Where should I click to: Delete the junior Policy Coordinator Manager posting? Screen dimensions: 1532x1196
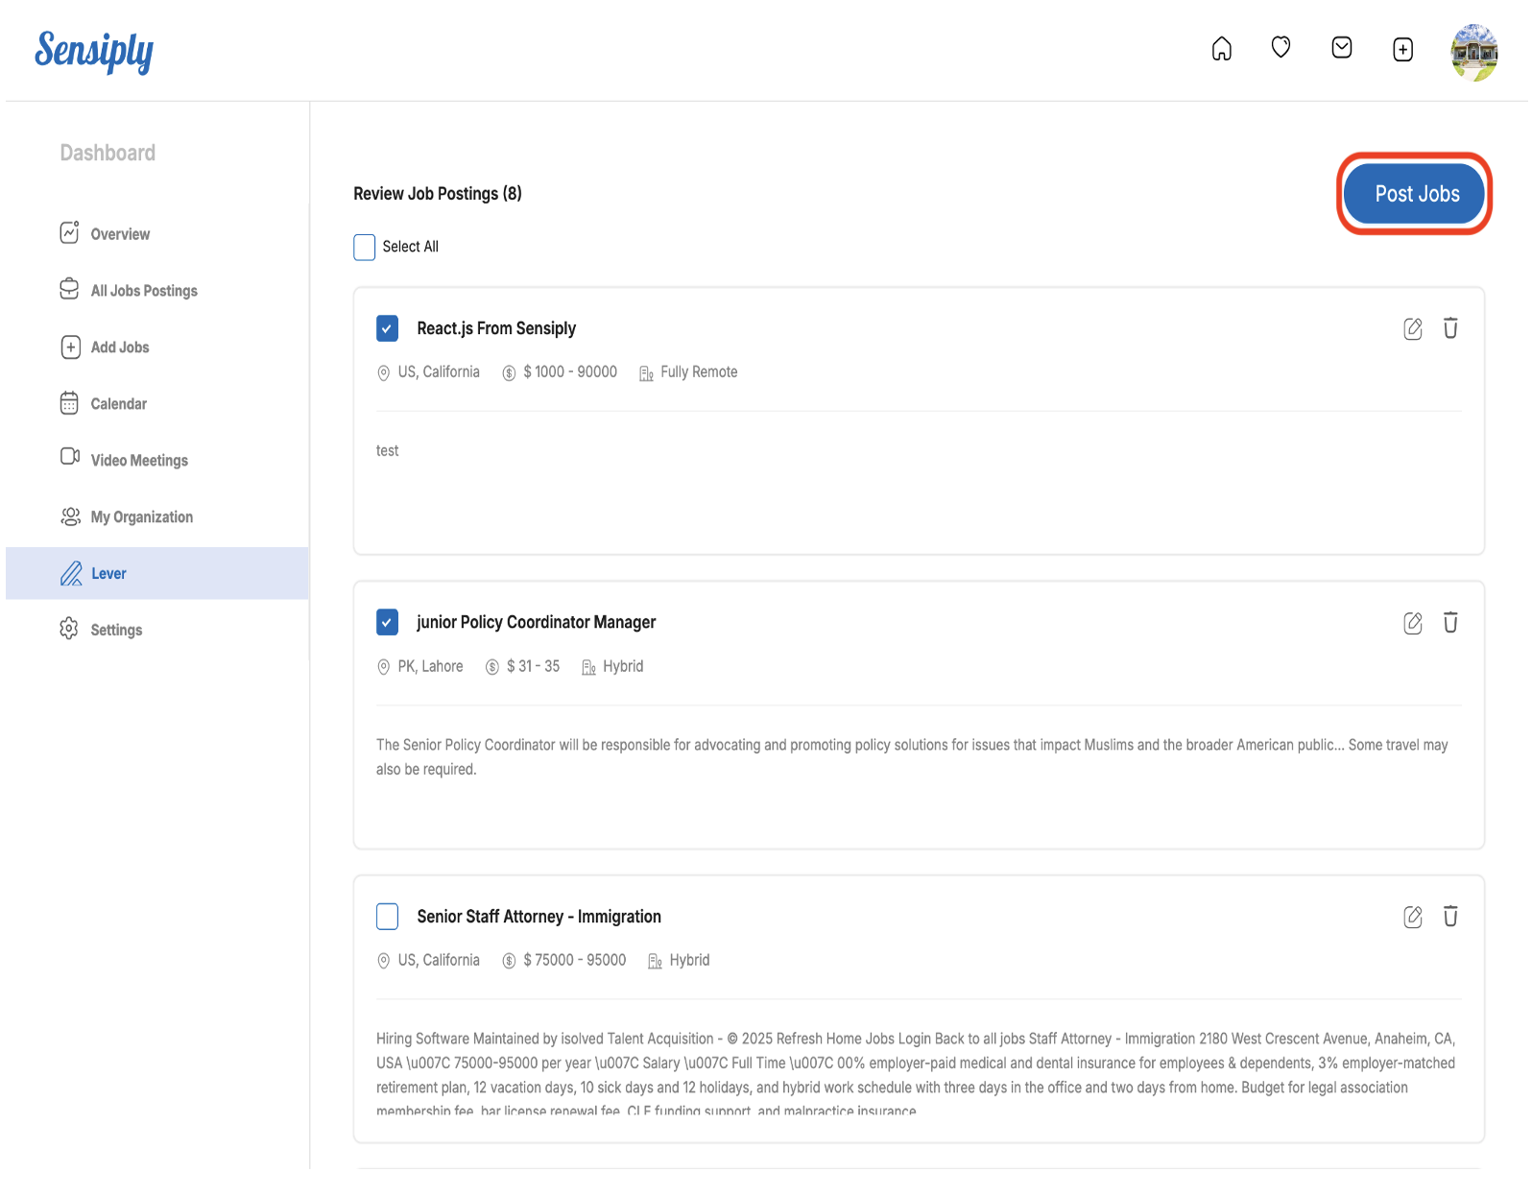click(1449, 623)
